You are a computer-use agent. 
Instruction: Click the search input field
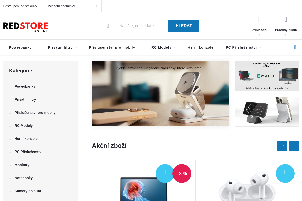click(141, 26)
